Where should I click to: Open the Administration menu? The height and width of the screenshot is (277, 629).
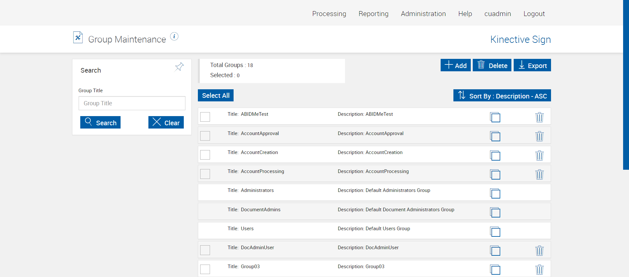423,14
